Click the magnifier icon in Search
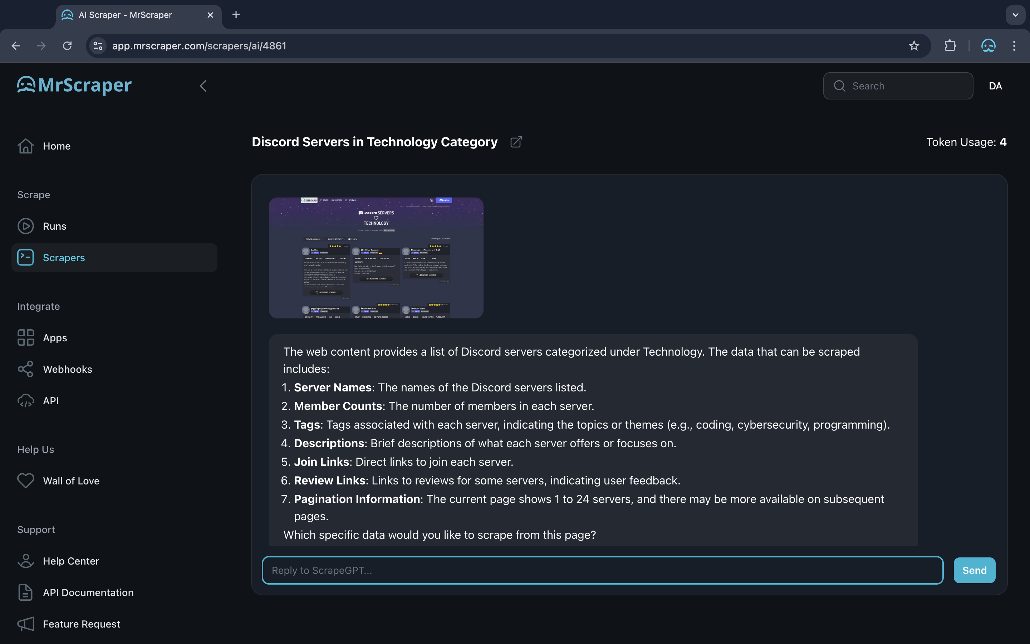 coord(839,86)
